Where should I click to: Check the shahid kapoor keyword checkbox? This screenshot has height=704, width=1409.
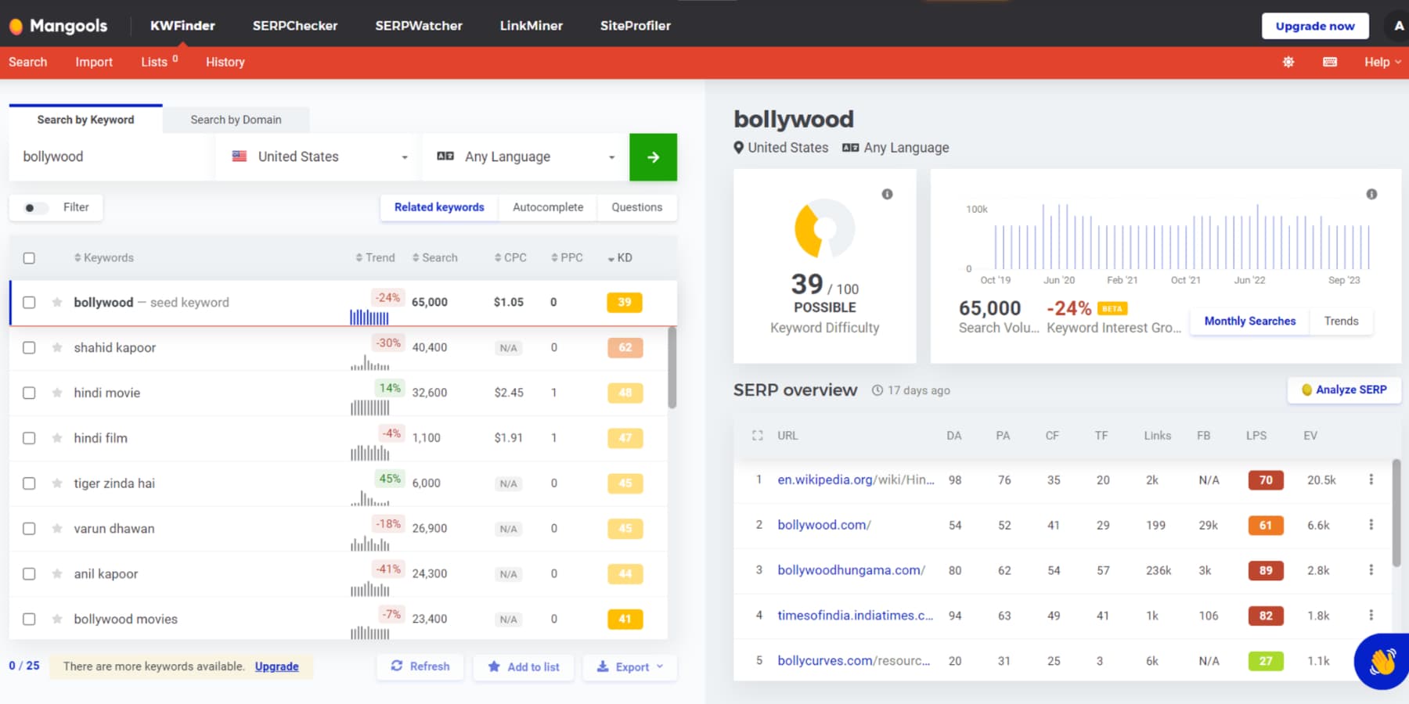point(29,347)
